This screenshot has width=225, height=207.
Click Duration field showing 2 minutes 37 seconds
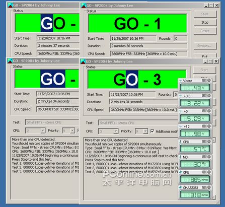58,45
